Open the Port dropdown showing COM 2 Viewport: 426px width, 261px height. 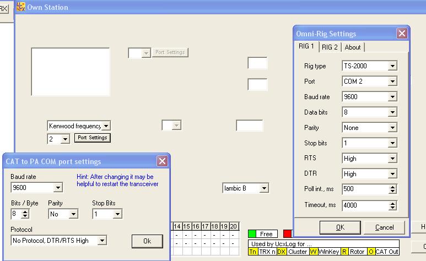tap(392, 81)
